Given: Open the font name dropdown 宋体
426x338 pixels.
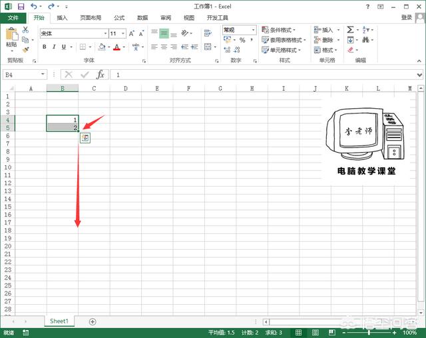Looking at the screenshot, I should click(105, 33).
